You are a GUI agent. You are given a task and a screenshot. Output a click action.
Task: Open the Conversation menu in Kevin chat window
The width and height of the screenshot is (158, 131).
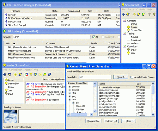[15, 70]
